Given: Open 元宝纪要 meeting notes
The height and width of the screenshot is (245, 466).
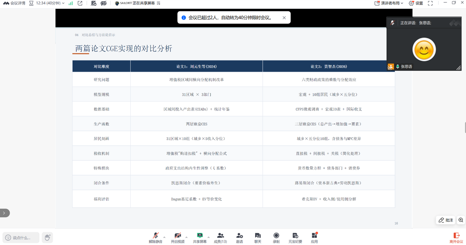Looking at the screenshot, I should (x=295, y=238).
